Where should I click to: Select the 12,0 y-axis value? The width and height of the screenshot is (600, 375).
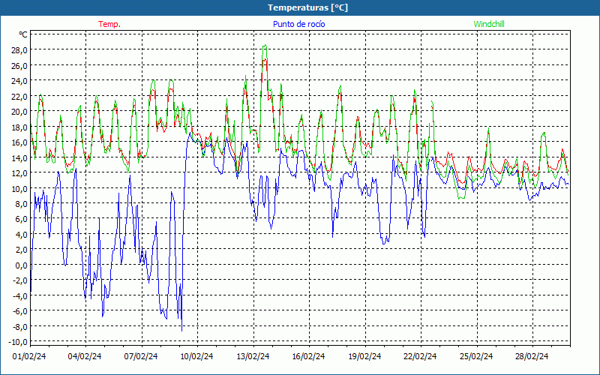click(20, 173)
